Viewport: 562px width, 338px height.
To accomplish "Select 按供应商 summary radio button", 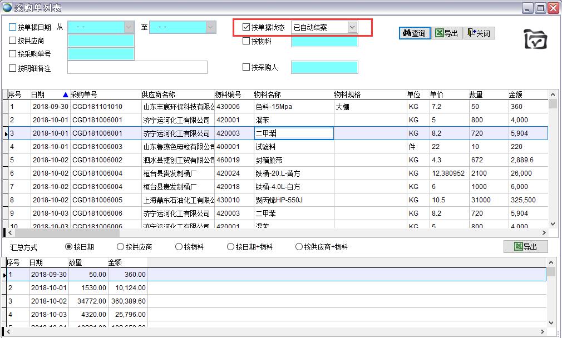I will coord(121,247).
